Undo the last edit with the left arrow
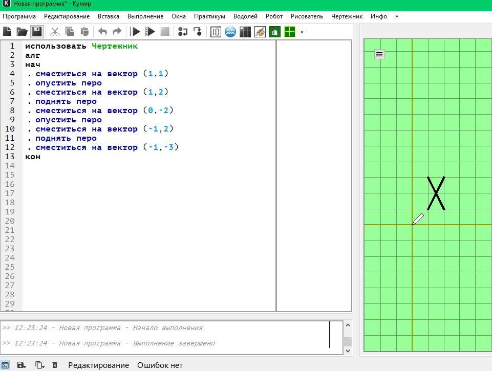 102,32
